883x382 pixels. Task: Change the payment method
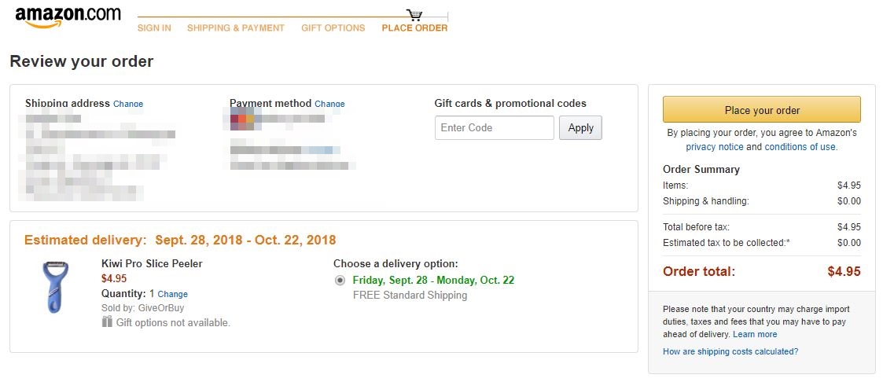pos(329,104)
